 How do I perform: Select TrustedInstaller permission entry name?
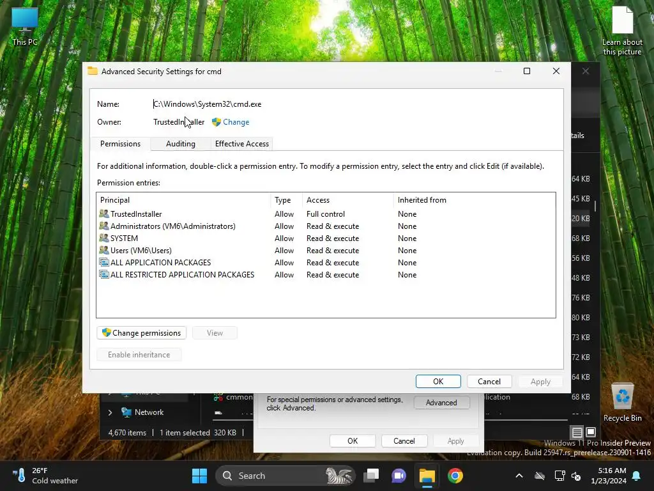(136, 214)
